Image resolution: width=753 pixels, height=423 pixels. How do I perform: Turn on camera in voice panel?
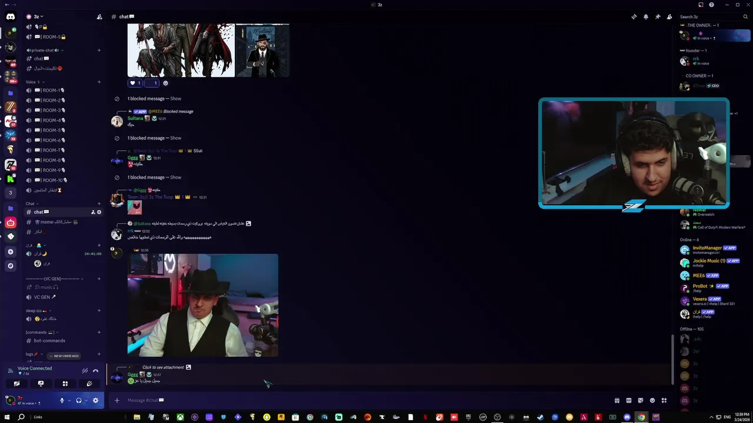tap(16, 384)
